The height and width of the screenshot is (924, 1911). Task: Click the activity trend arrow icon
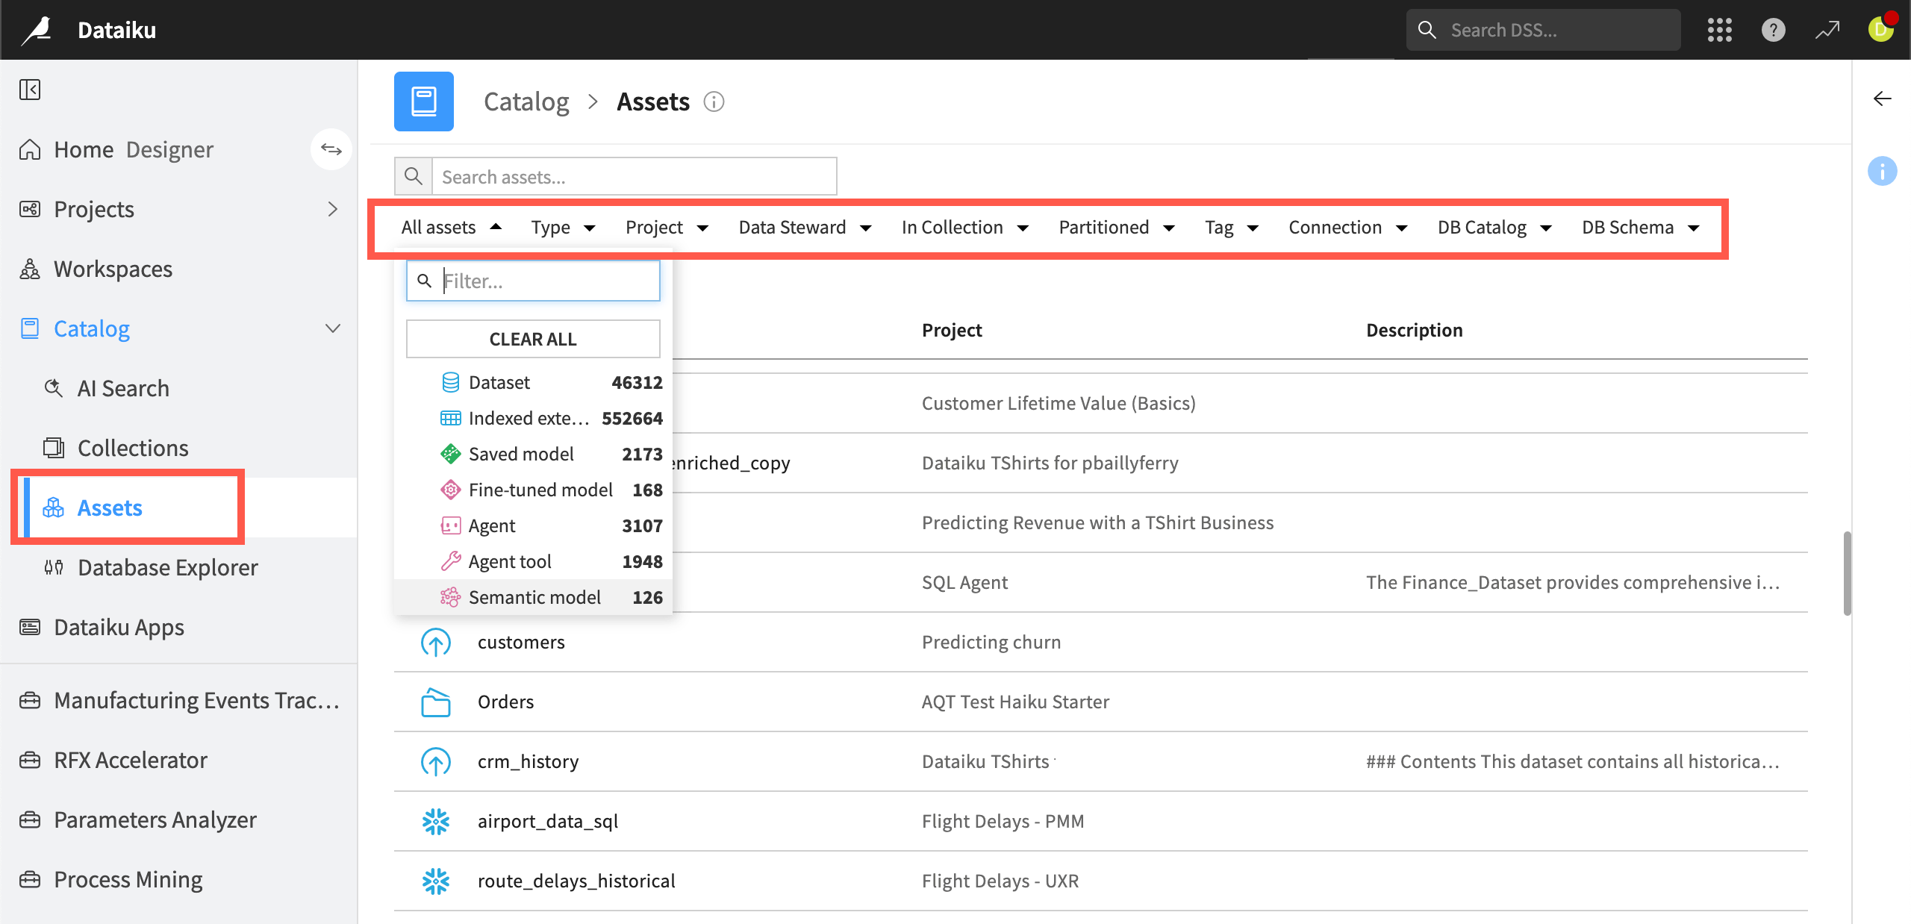pyautogui.click(x=1827, y=30)
